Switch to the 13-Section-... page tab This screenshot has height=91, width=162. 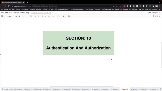pyautogui.click(x=134, y=89)
